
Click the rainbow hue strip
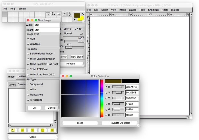click(x=102, y=98)
